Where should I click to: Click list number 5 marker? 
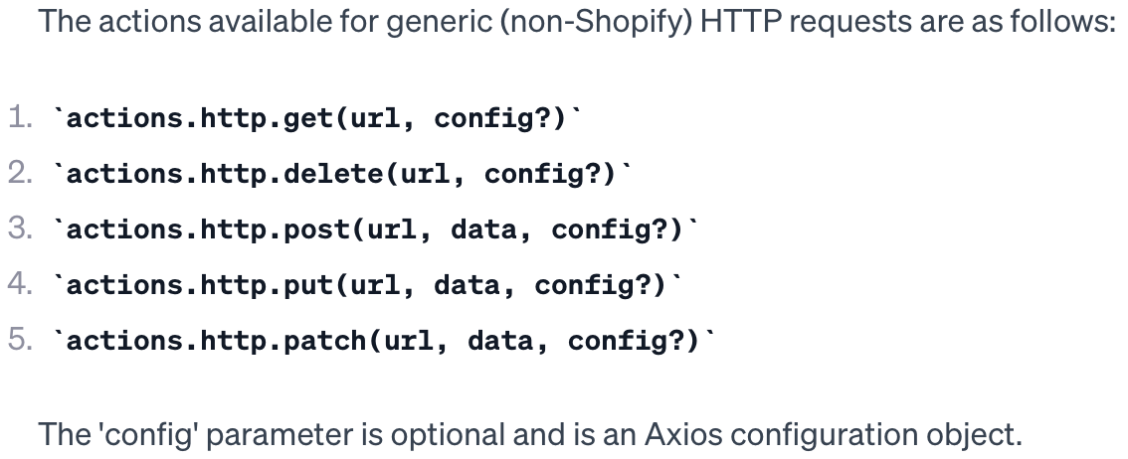(20, 339)
